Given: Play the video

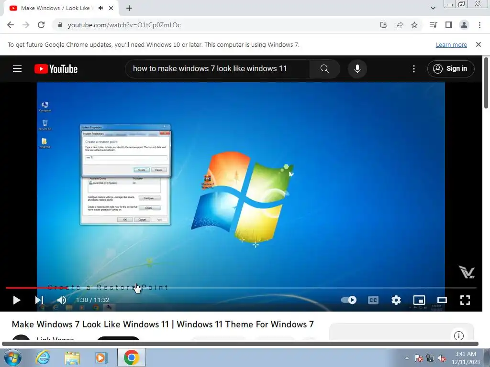Looking at the screenshot, I should (17, 300).
